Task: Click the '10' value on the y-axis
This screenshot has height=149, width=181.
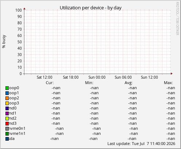Action: [20, 67]
